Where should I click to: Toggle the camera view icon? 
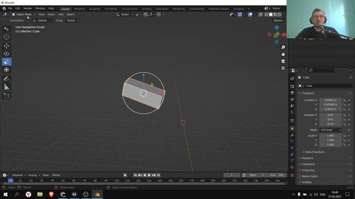[x=283, y=61]
